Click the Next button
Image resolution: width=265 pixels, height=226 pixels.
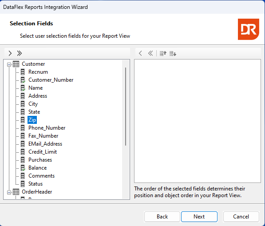tap(199, 217)
